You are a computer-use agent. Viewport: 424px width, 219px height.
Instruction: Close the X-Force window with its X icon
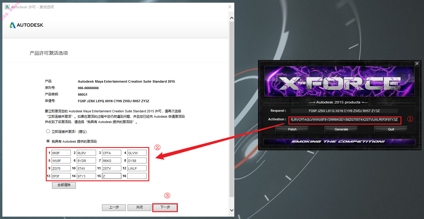pos(417,64)
